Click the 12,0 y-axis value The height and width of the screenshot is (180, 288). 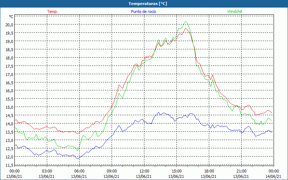[x=9, y=157]
